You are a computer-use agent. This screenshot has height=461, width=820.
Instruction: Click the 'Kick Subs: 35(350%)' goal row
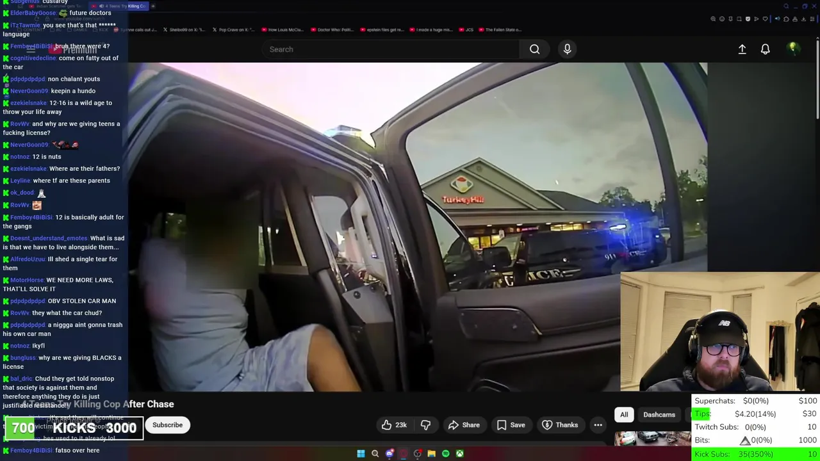pos(756,454)
